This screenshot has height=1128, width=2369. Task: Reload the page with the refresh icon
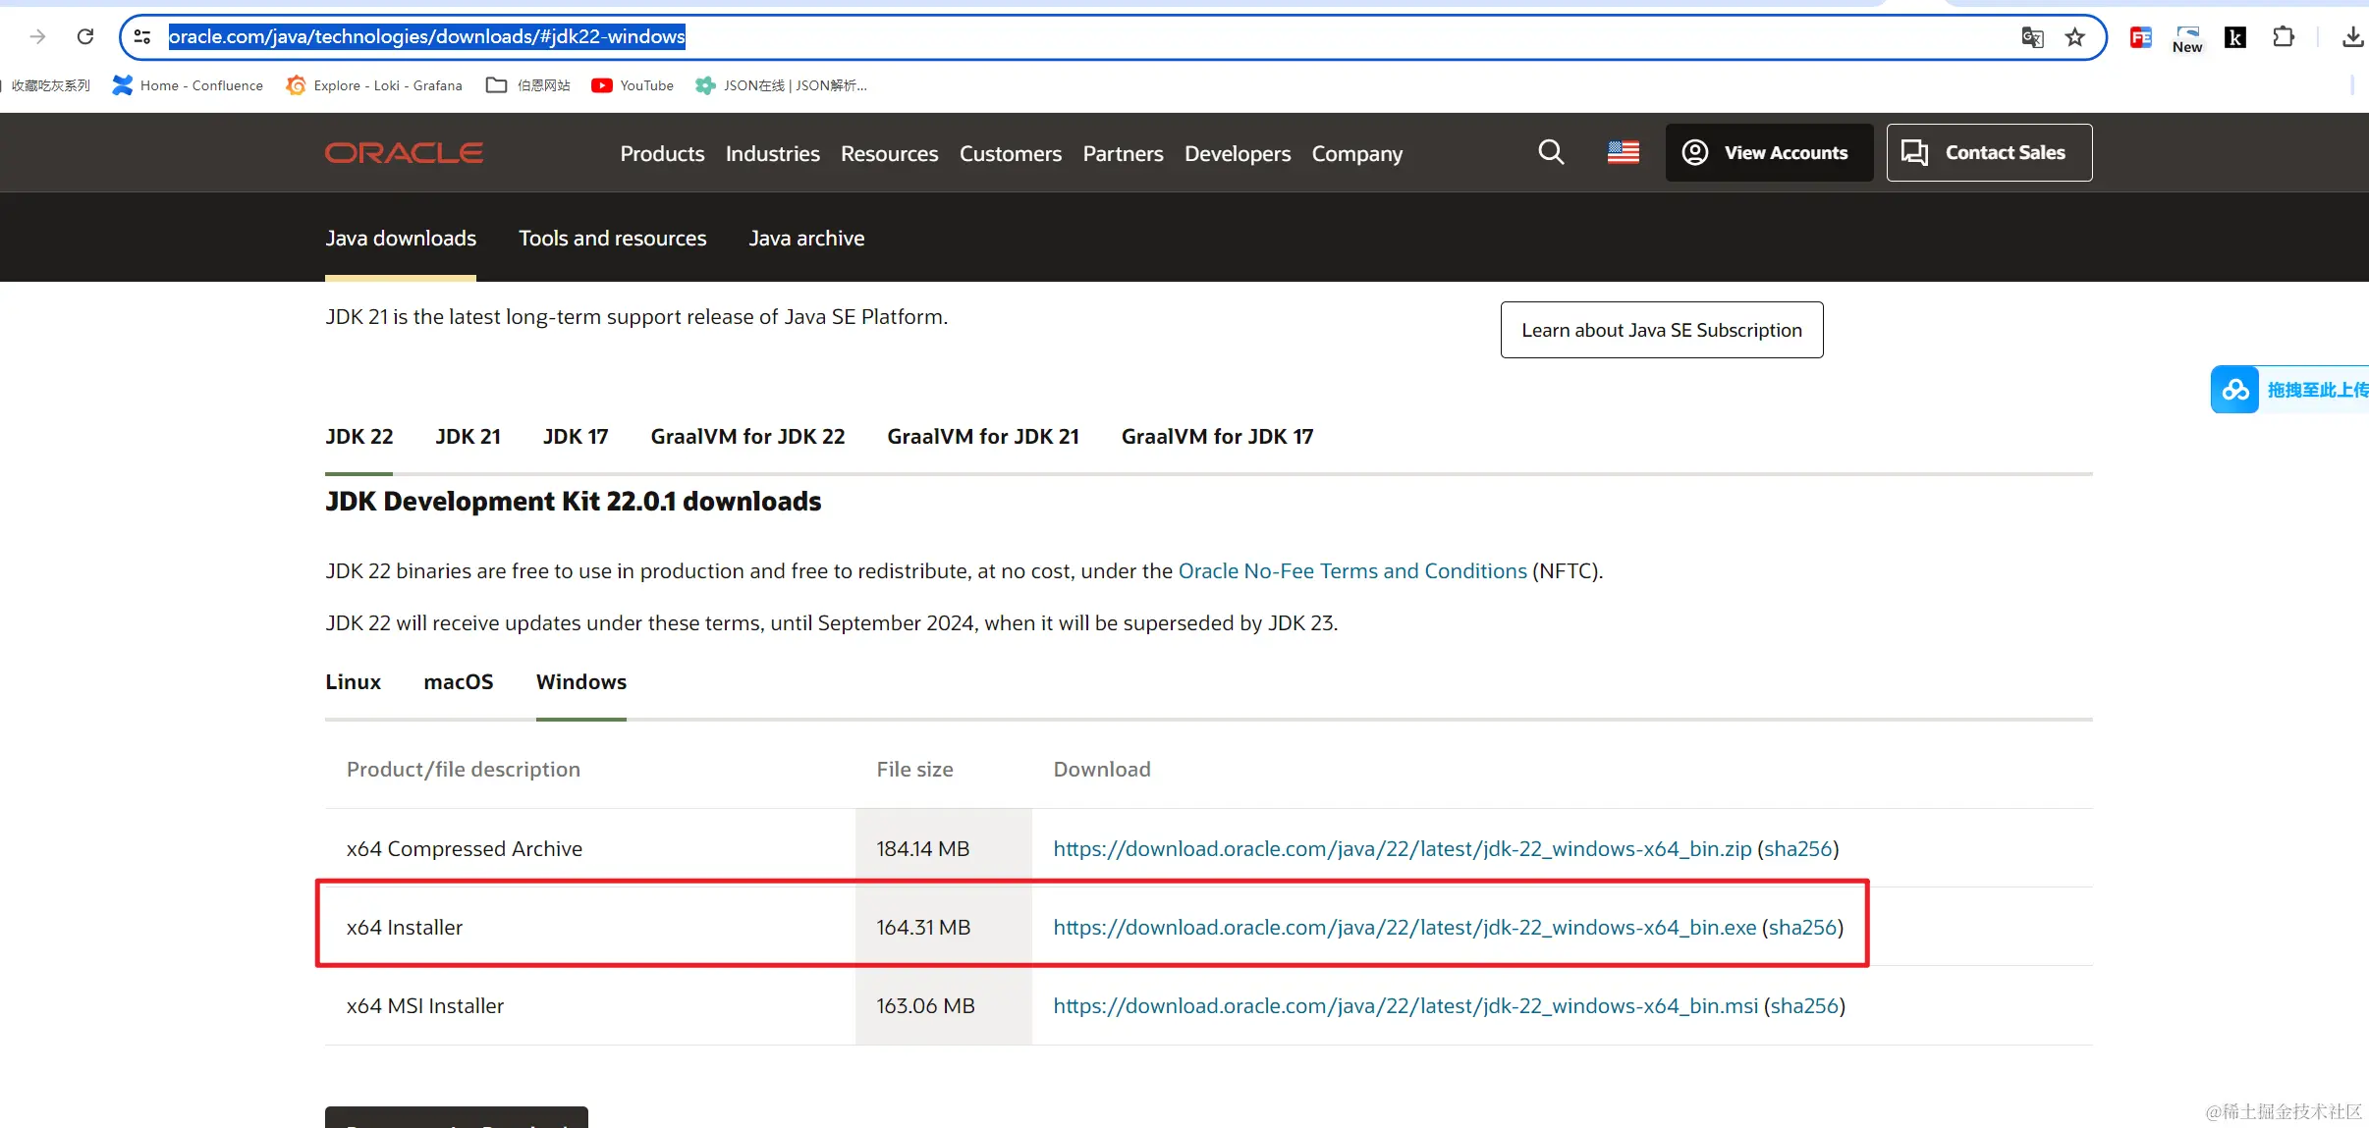(85, 37)
